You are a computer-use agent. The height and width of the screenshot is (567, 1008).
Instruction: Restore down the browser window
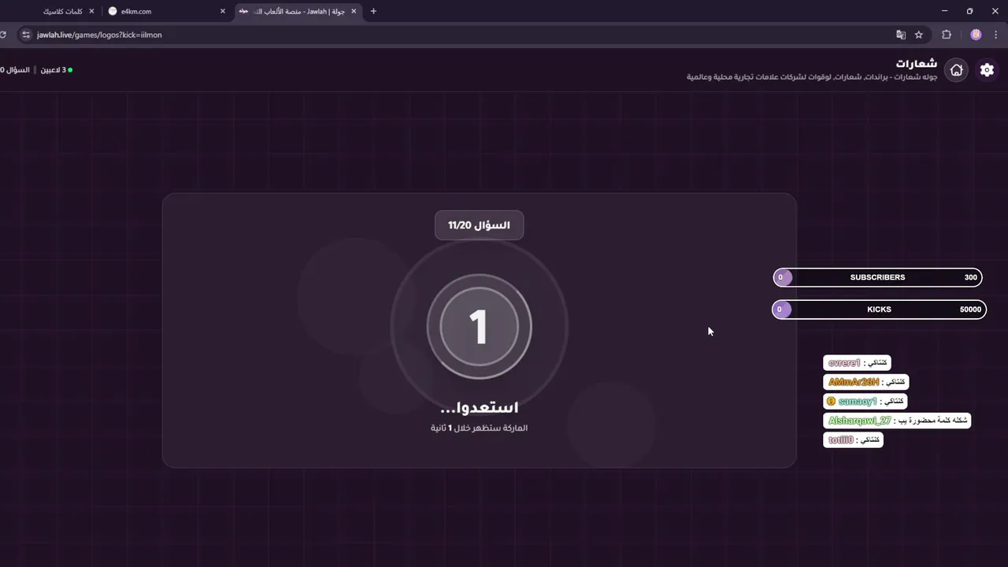coord(969,11)
